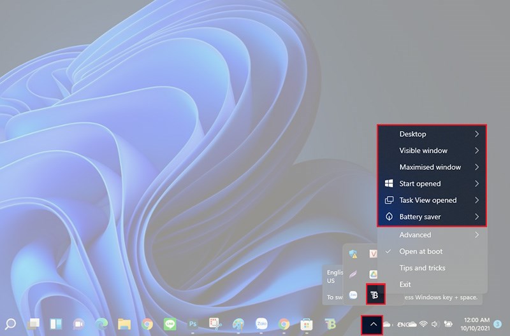
Task: Expand the Maximised window option
Action: pyautogui.click(x=432, y=167)
